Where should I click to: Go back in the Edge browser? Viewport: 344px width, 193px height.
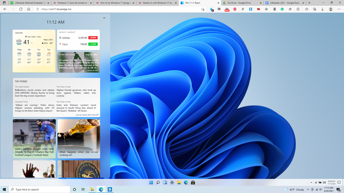coord(5,9)
